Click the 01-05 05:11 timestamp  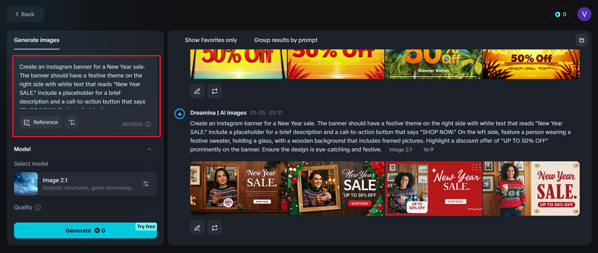[266, 113]
